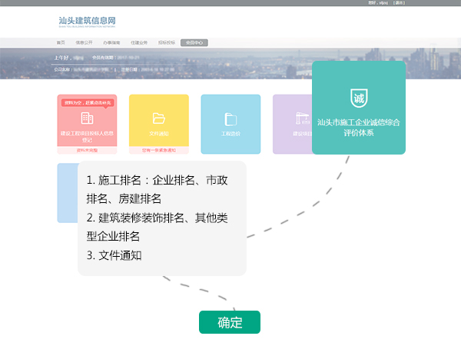461x346 pixels.
Task: Open the 信息公开 menu item
Action: click(86, 42)
